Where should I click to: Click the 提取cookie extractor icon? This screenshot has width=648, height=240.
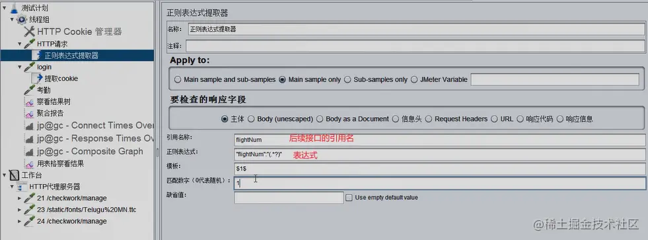(37, 78)
